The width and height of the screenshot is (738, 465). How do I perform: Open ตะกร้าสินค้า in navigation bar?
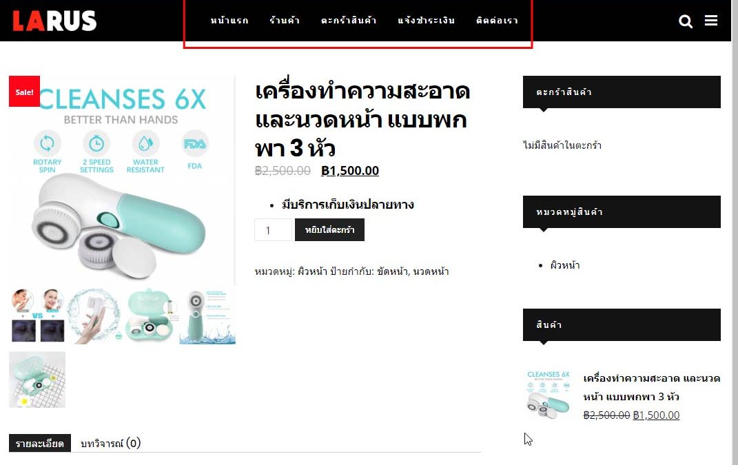[348, 20]
